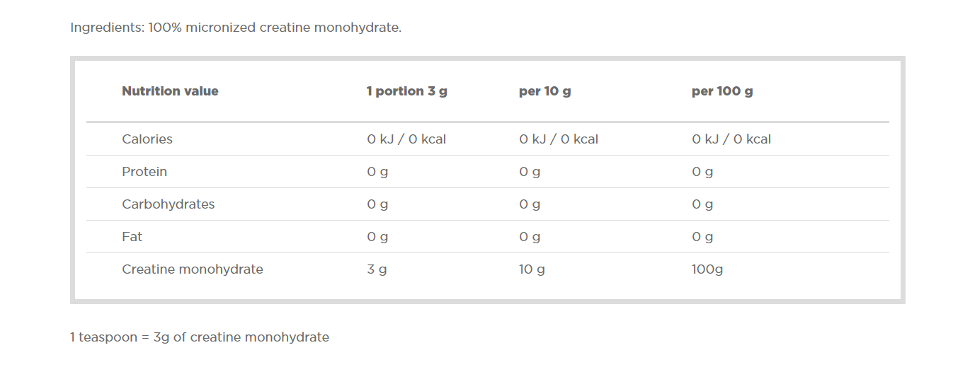The width and height of the screenshot is (970, 367).
Task: Click the 'Nutrition value' column header
Action: (170, 91)
